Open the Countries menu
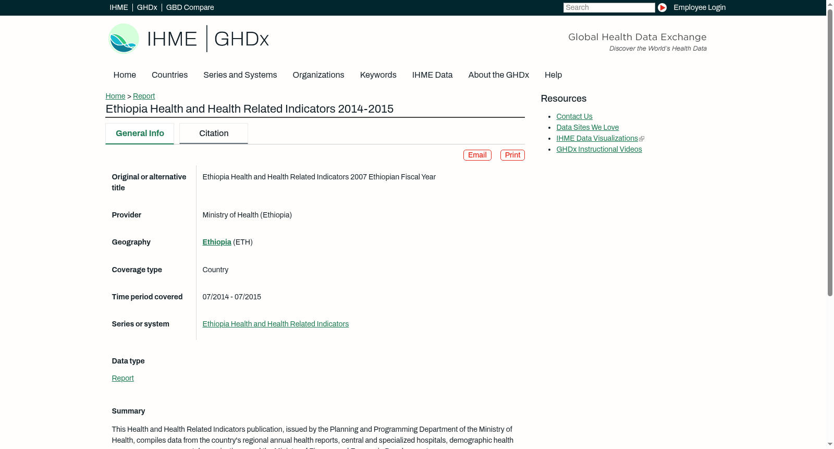 tap(169, 75)
